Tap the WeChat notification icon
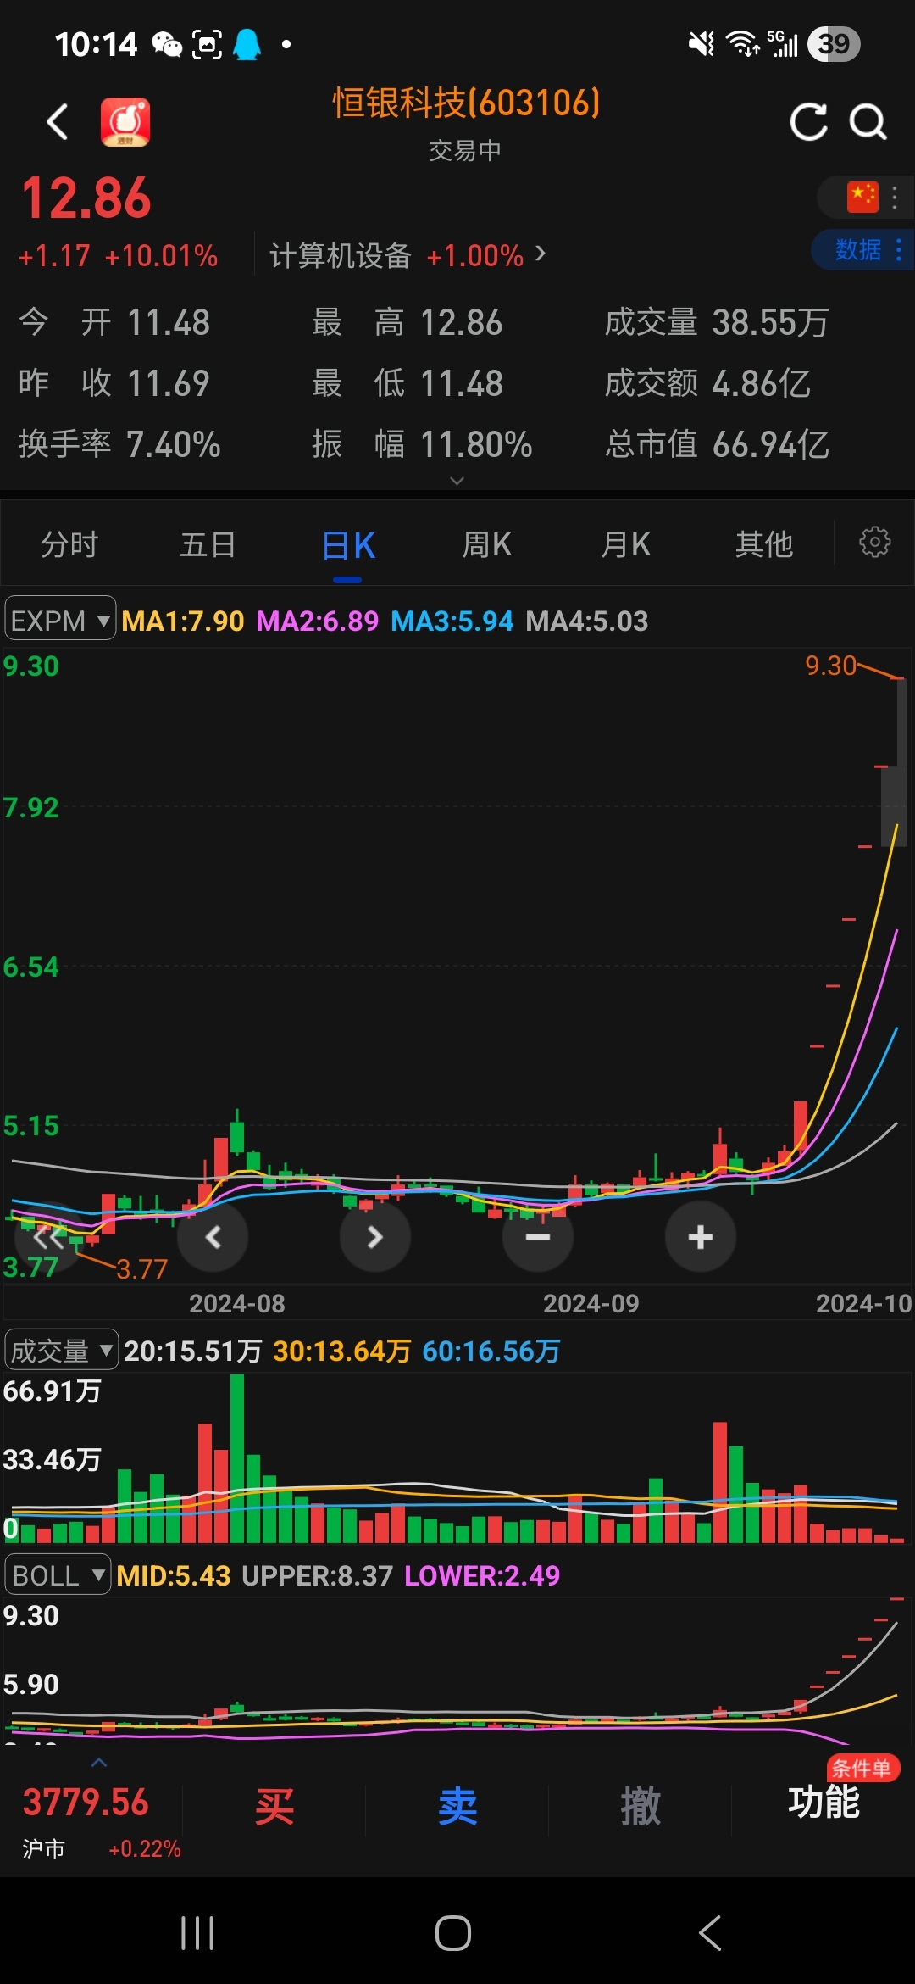Image resolution: width=915 pixels, height=1984 pixels. (x=167, y=44)
